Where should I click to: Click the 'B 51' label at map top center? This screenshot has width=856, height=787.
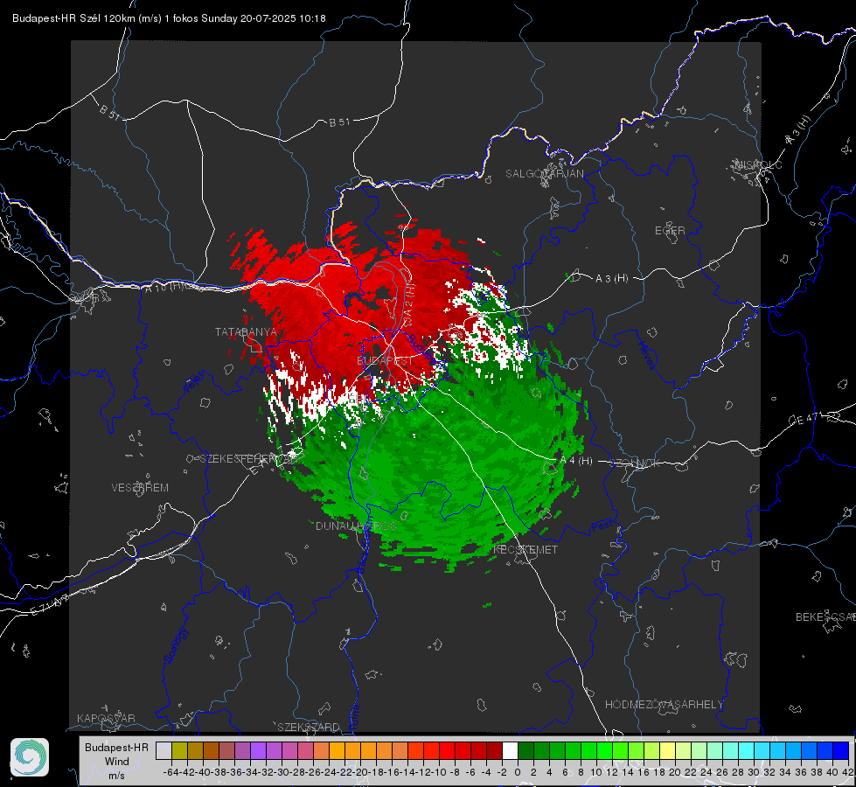pyautogui.click(x=339, y=122)
